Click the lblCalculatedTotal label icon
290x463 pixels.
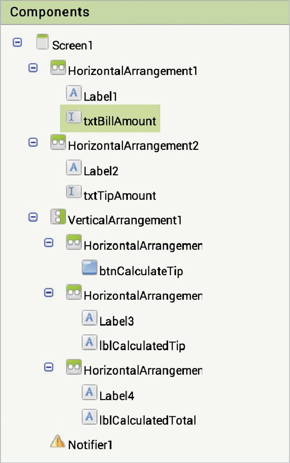pos(89,417)
